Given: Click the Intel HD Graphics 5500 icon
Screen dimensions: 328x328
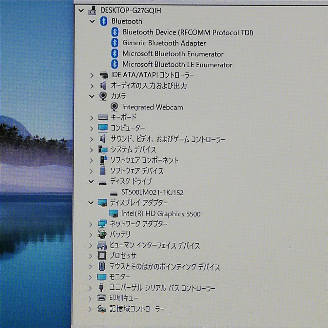Looking at the screenshot, I should (113, 214).
